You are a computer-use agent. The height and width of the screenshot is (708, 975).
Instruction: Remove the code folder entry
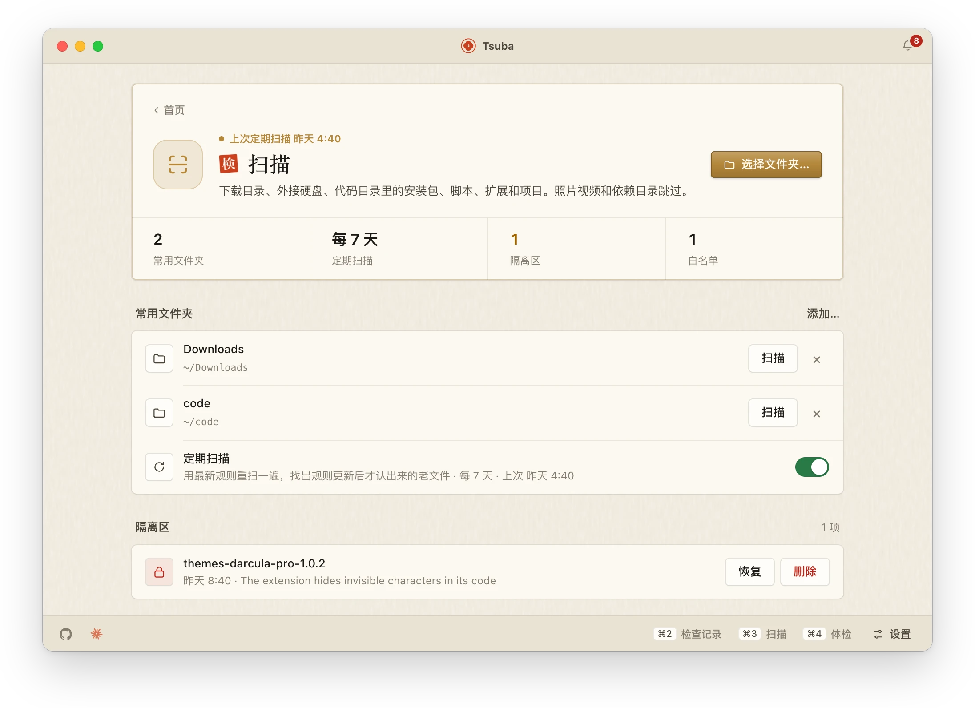817,414
